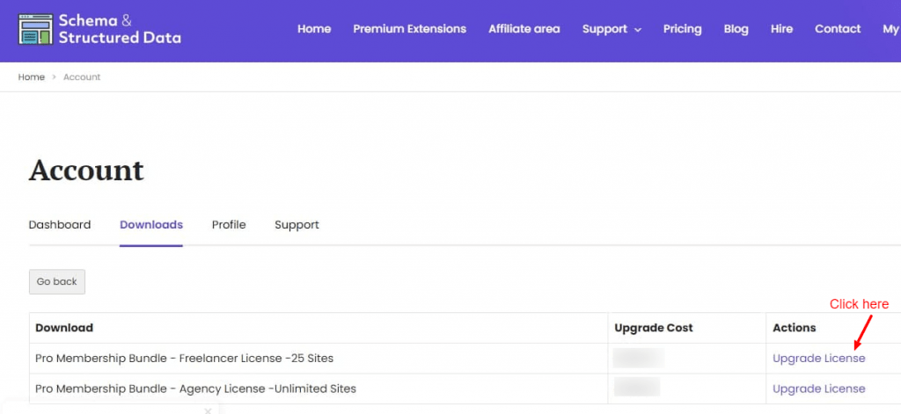
Task: Click the Home breadcrumb link
Action: (31, 77)
